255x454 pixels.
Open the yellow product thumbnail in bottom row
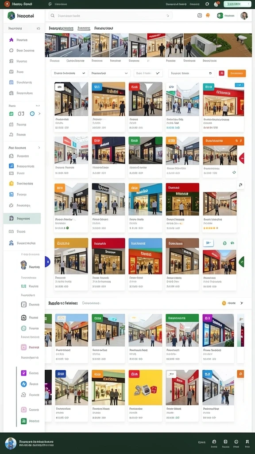tap(145, 387)
